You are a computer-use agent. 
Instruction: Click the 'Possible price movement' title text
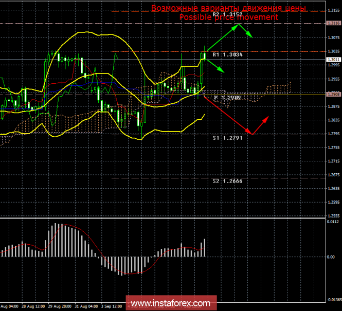click(x=229, y=17)
